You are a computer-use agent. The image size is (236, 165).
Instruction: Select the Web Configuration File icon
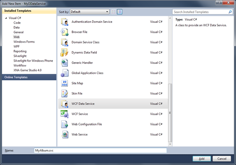click(65, 124)
